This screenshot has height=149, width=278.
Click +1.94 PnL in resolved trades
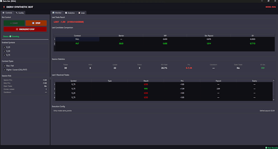pos(182,89)
